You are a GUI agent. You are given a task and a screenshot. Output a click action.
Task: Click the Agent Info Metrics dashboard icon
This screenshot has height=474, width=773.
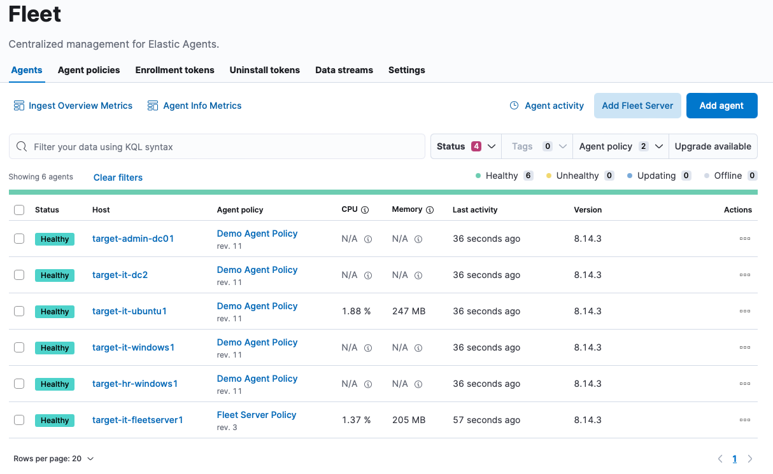click(x=153, y=106)
